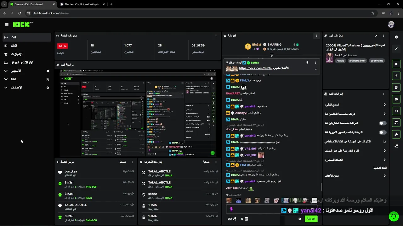
Task: Open chat panel three-dot menu
Action: (x=317, y=36)
